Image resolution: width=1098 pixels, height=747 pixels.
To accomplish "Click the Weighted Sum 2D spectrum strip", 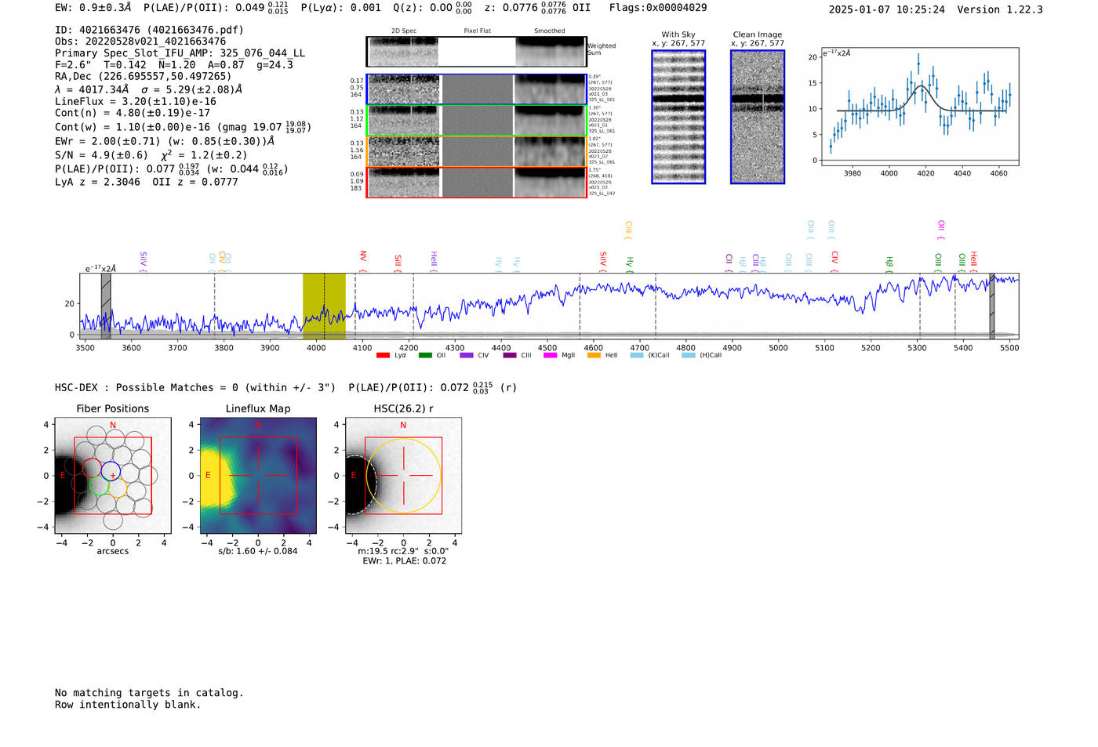I will 477,52.
